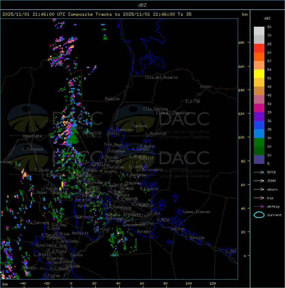Click 'Zapata' map label

coord(76,255)
